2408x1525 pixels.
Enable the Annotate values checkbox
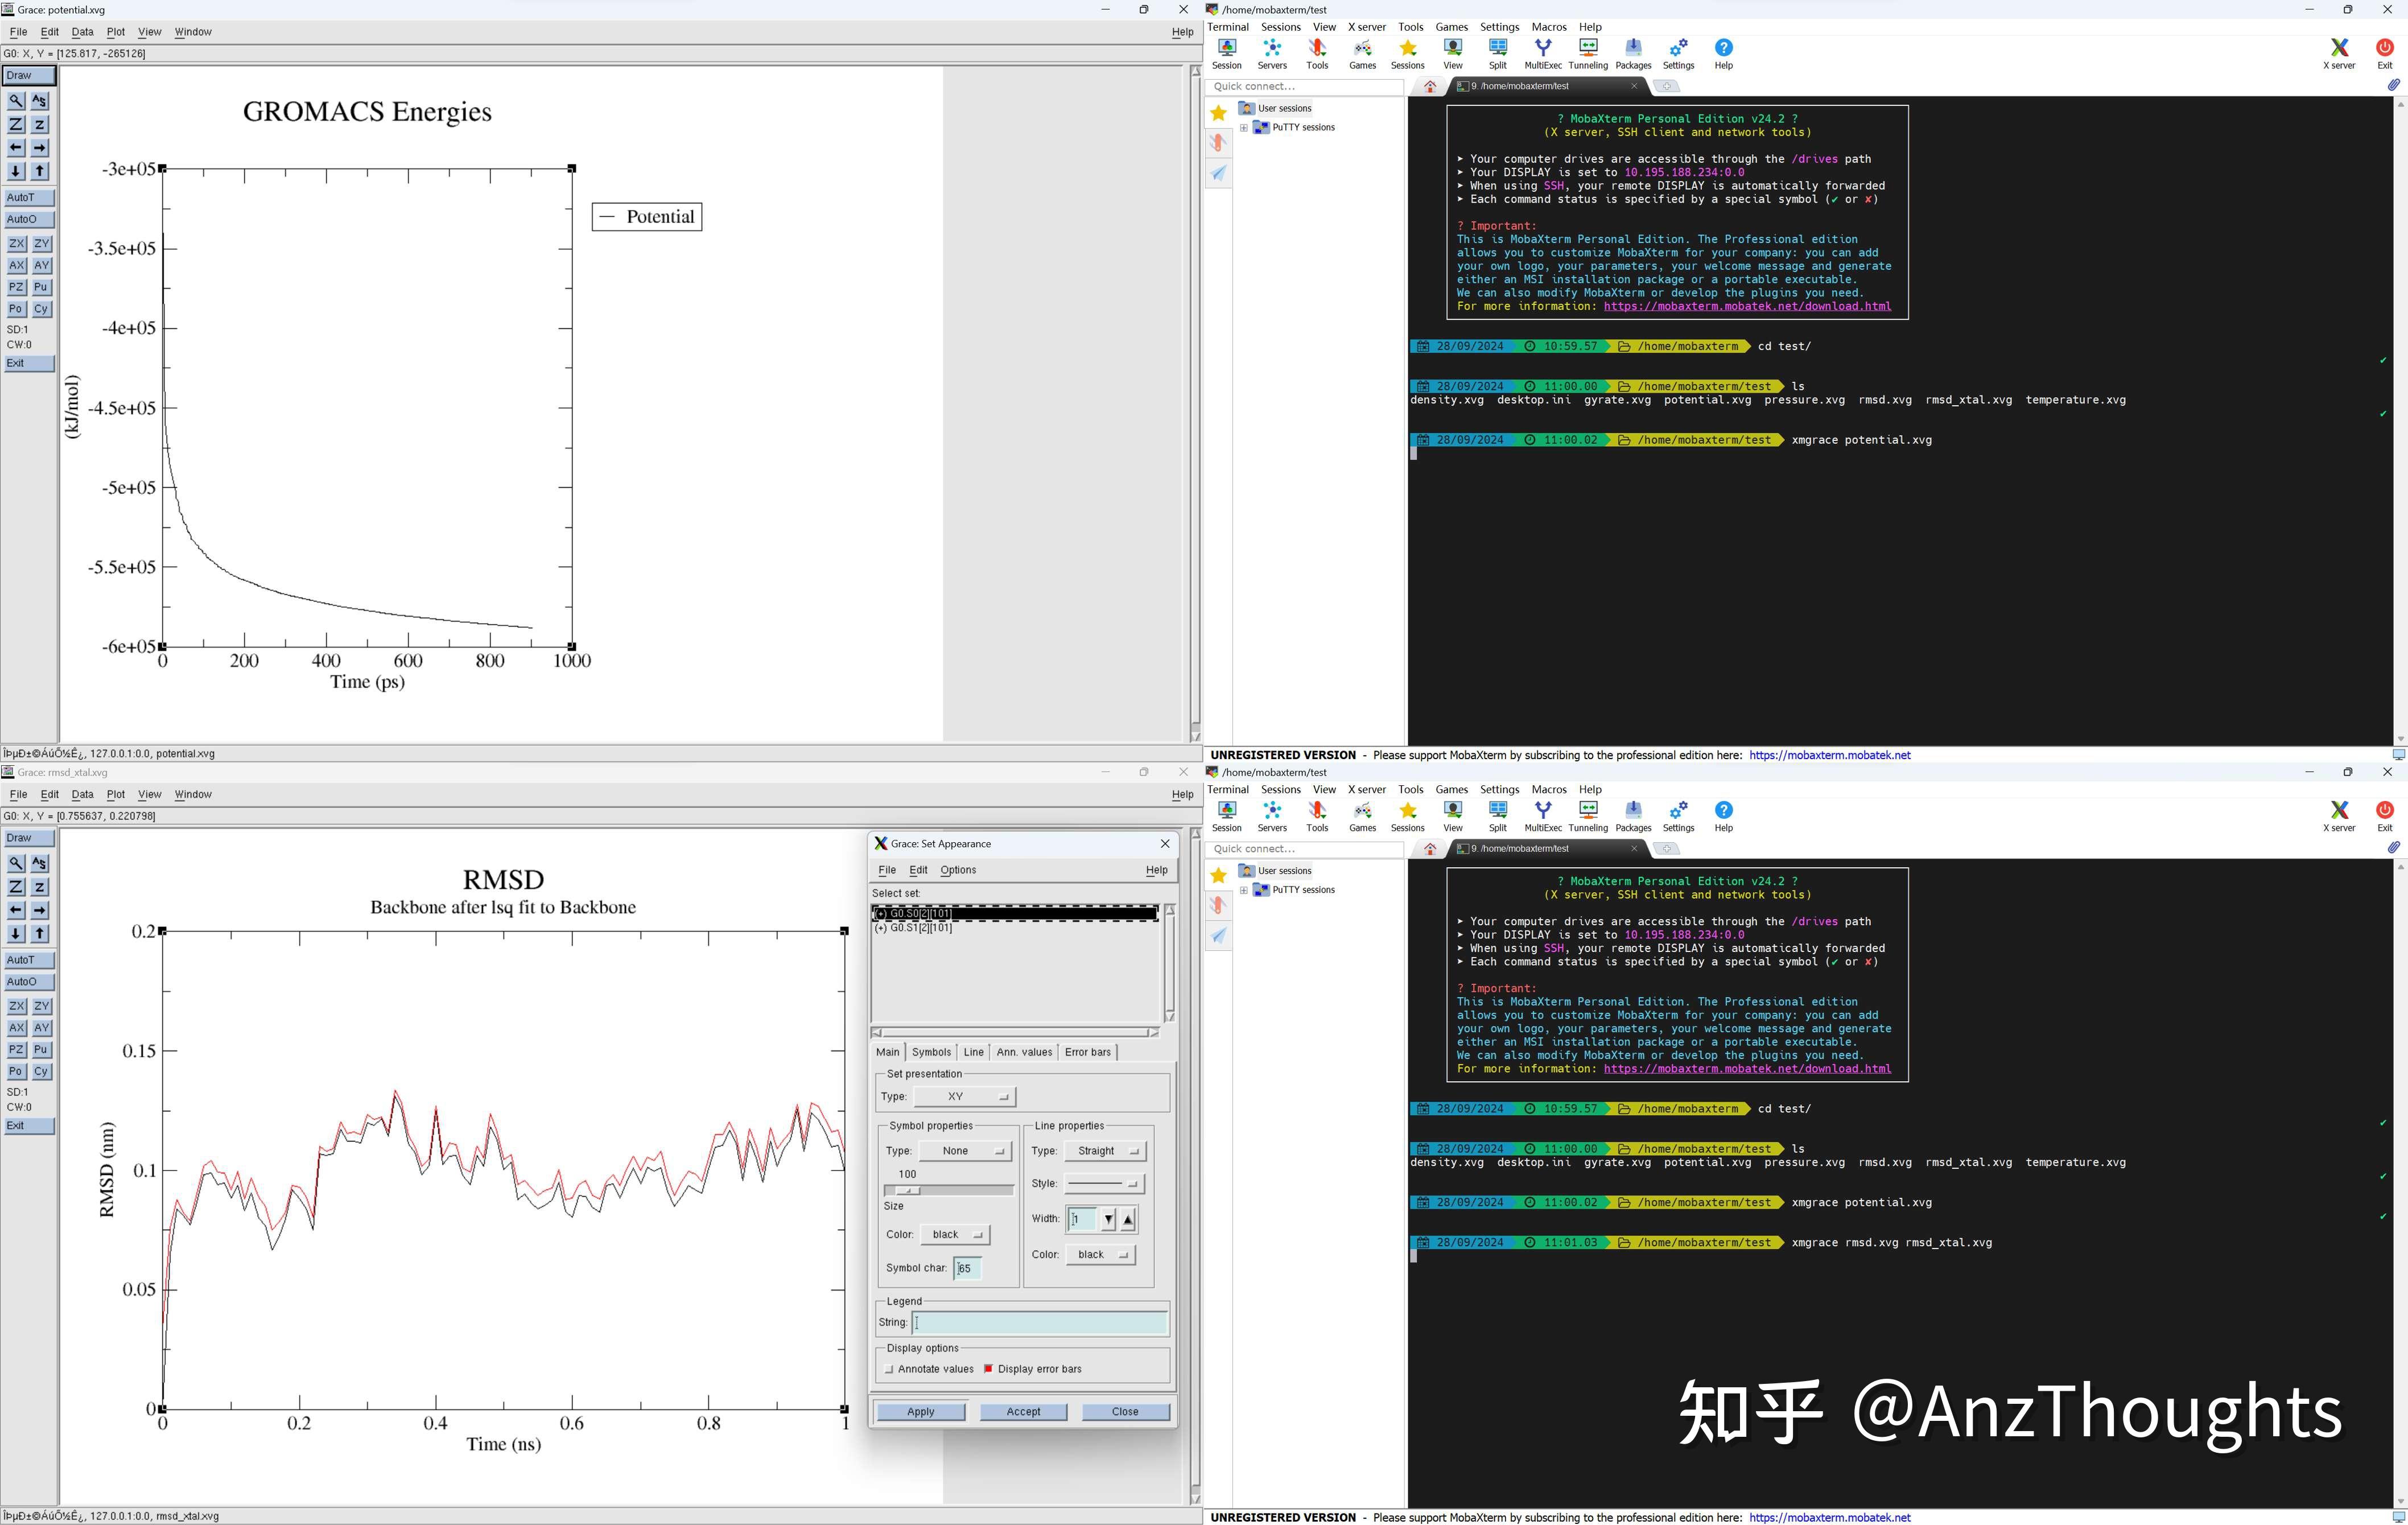(x=889, y=1369)
